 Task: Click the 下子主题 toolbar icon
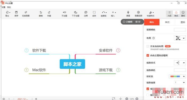[x=76, y=12]
